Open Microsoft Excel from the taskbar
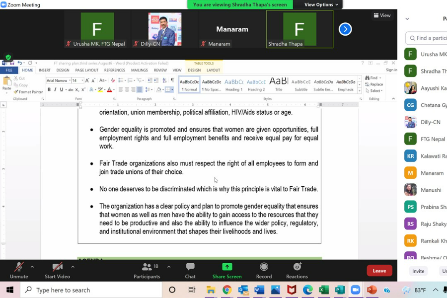Viewport: 447px width, 298px height. click(x=324, y=290)
